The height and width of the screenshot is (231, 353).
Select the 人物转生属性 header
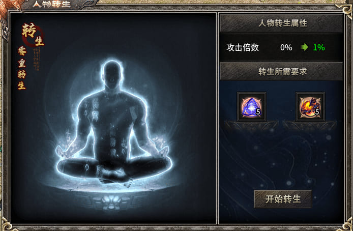click(x=281, y=23)
